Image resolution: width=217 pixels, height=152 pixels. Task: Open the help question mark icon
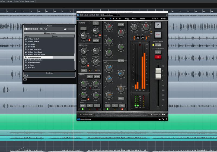coord(166,119)
